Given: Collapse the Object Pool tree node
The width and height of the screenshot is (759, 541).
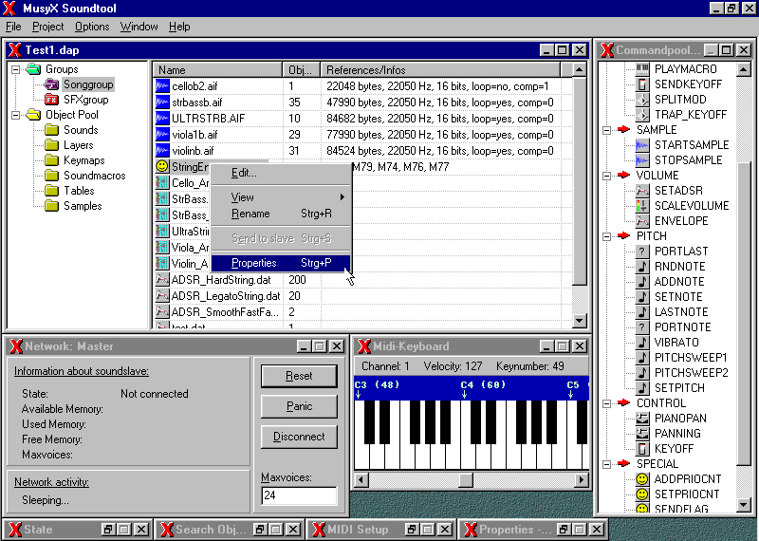Looking at the screenshot, I should (x=15, y=115).
